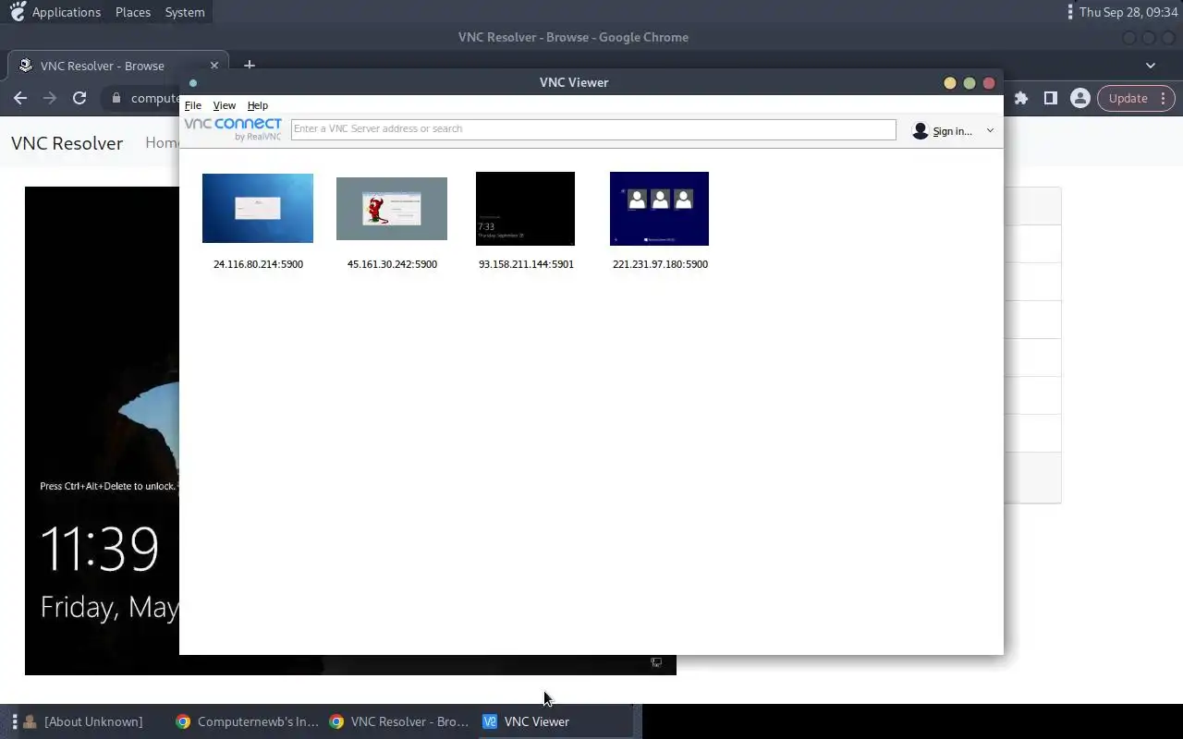Click the top panel notification dots icon

1070,12
